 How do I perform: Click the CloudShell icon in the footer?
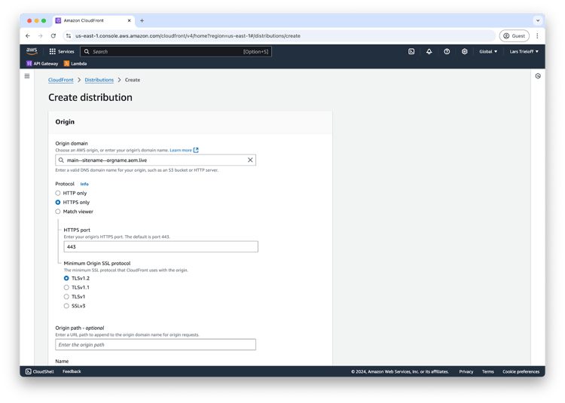pyautogui.click(x=29, y=371)
